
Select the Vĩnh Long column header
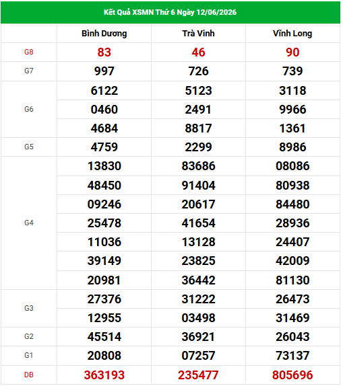292,34
